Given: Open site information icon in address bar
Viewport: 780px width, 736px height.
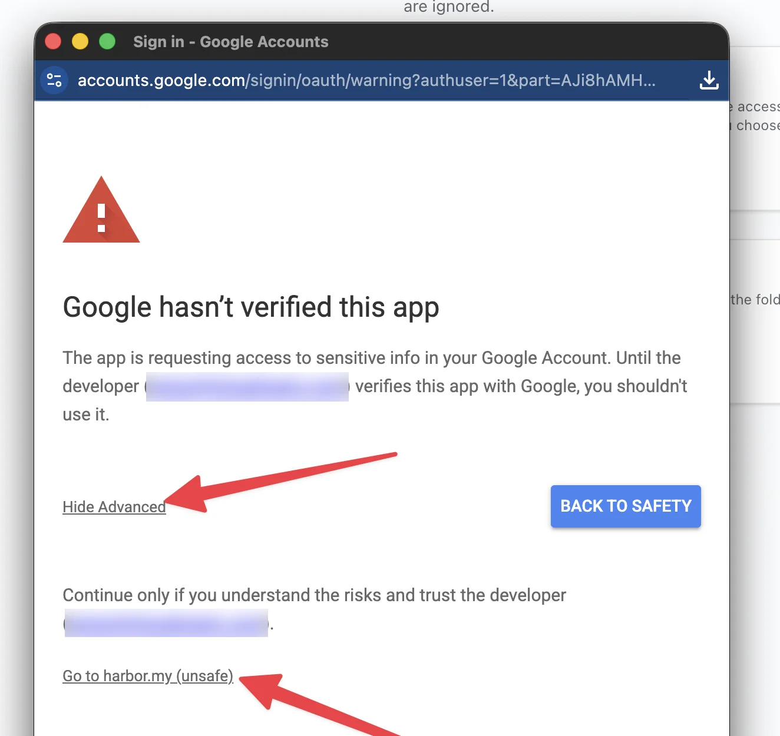Looking at the screenshot, I should 54,80.
